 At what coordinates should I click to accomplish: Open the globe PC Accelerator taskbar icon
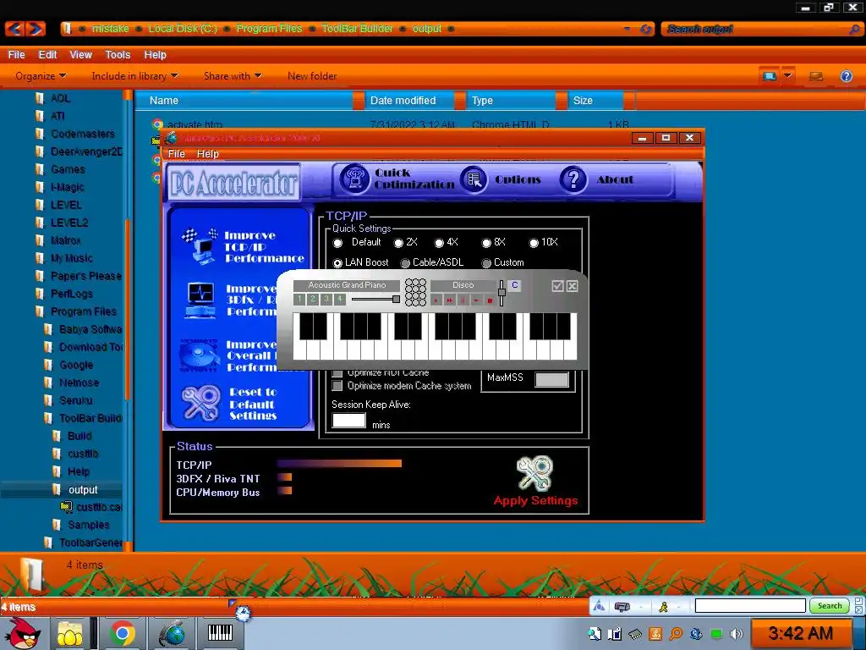(x=173, y=633)
